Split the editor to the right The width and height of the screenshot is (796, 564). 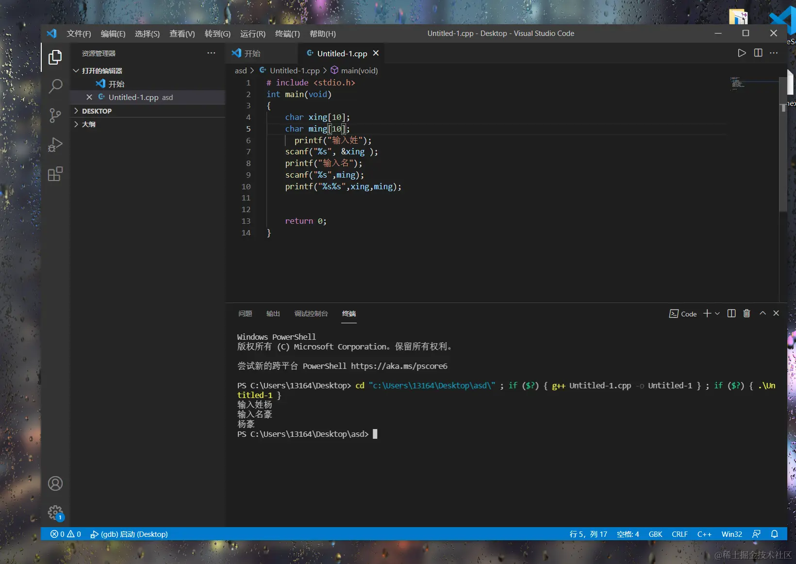(758, 53)
